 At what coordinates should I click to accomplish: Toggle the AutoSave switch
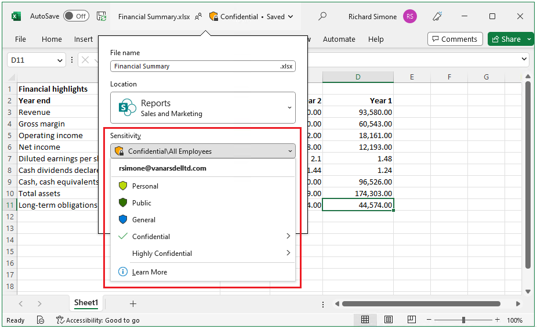tap(76, 16)
